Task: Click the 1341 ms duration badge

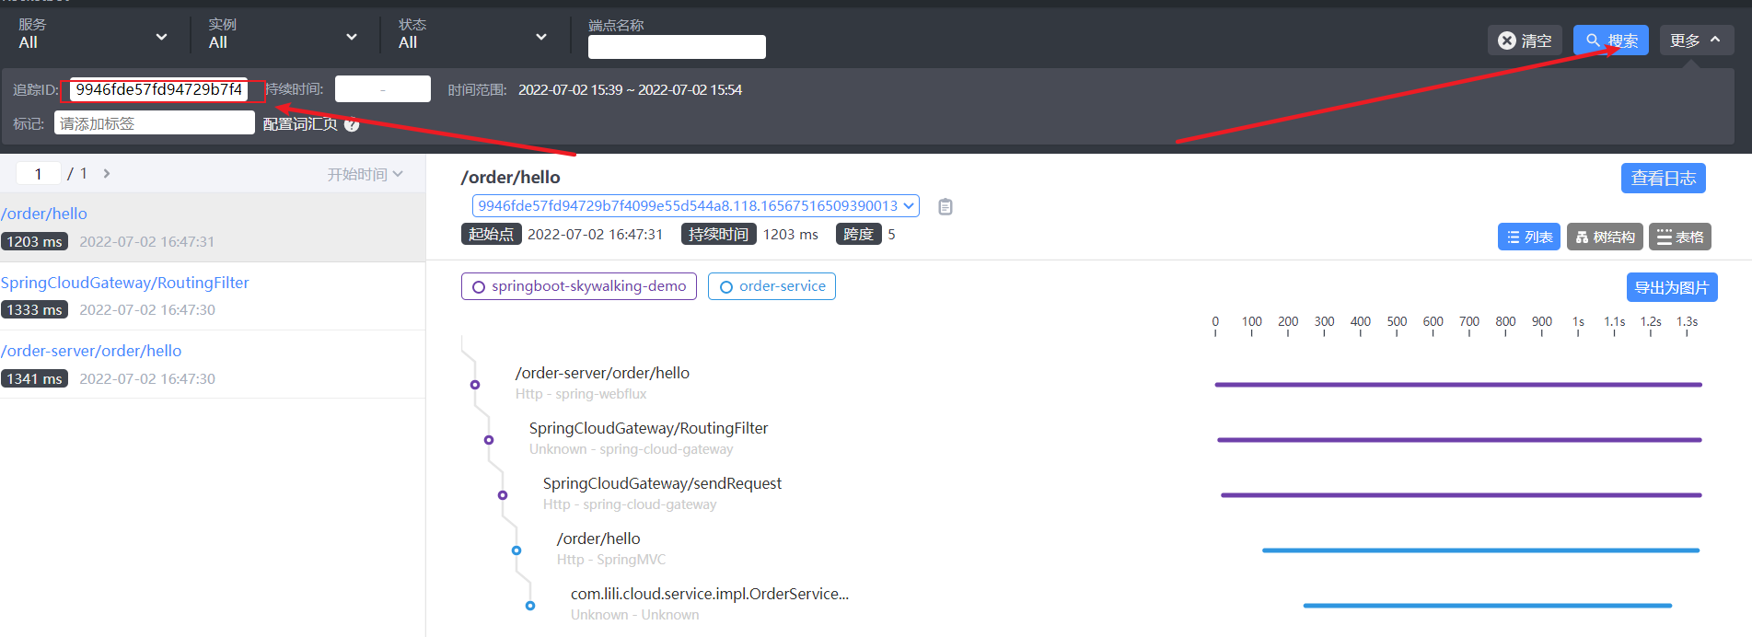Action: tap(35, 378)
